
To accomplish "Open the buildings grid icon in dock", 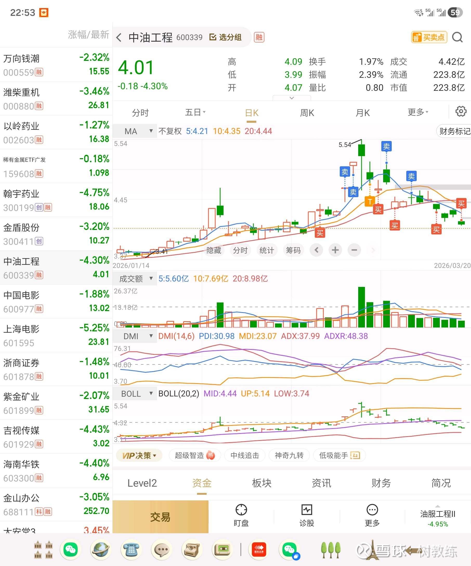I will point(43,550).
